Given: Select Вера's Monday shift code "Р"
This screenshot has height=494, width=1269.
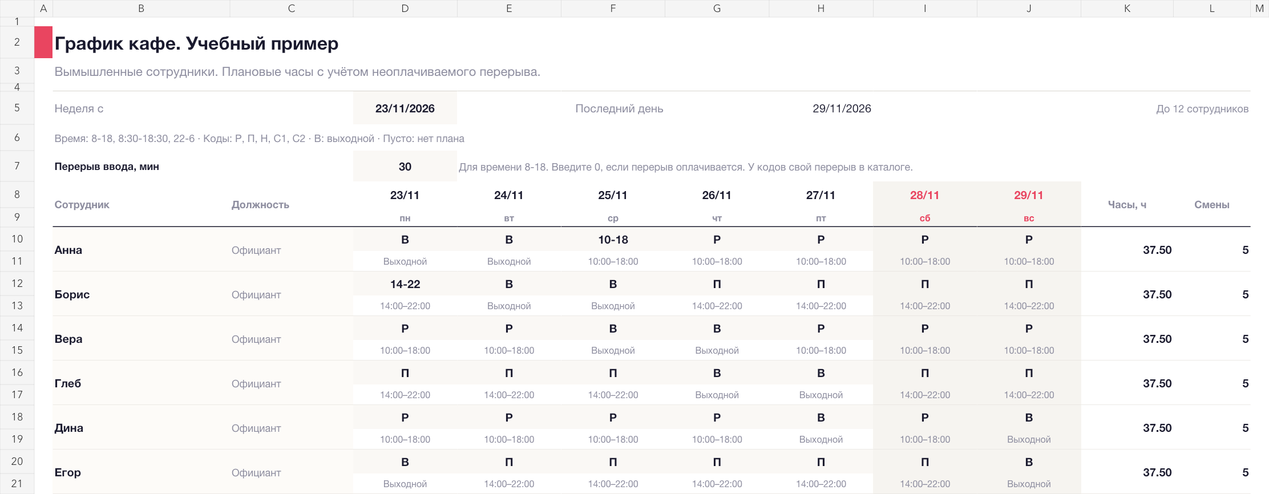Looking at the screenshot, I should [405, 329].
